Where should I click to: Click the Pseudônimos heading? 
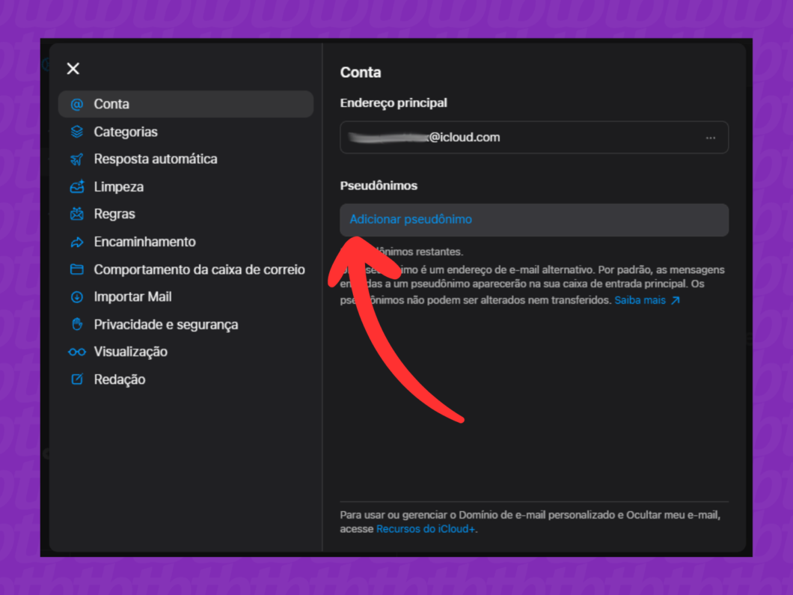click(379, 186)
